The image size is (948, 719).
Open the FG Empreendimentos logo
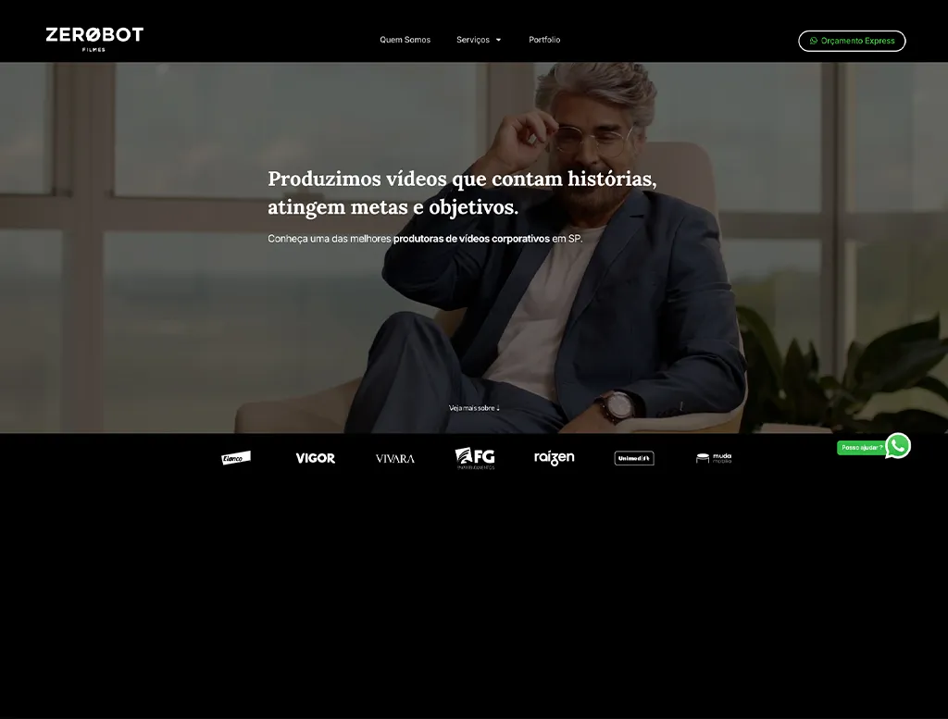tap(475, 458)
